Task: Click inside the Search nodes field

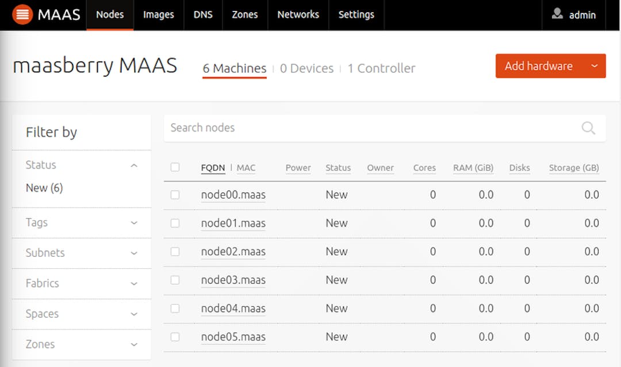Action: pos(345,128)
